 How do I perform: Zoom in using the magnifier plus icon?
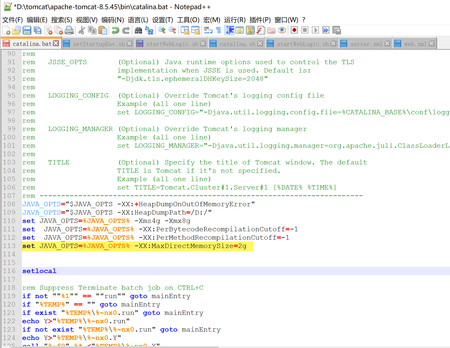coord(162,30)
